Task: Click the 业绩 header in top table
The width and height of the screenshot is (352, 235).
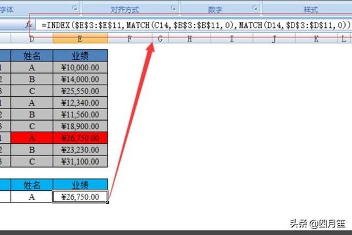Action: click(x=79, y=55)
